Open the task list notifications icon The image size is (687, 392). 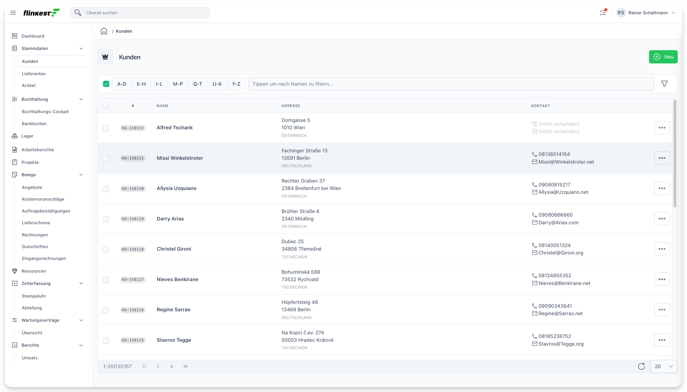click(x=603, y=13)
